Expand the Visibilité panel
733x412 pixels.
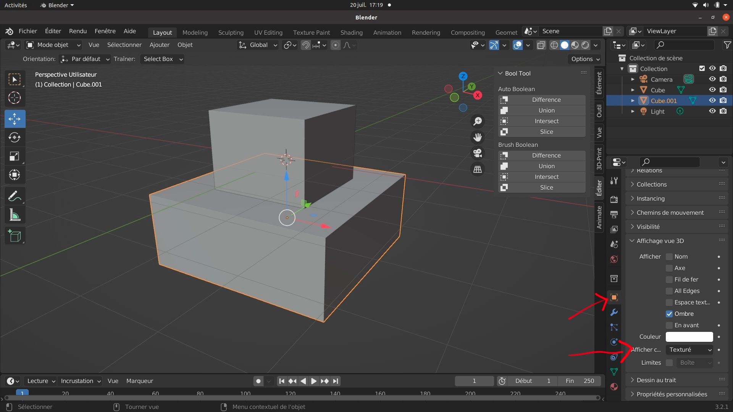click(648, 227)
